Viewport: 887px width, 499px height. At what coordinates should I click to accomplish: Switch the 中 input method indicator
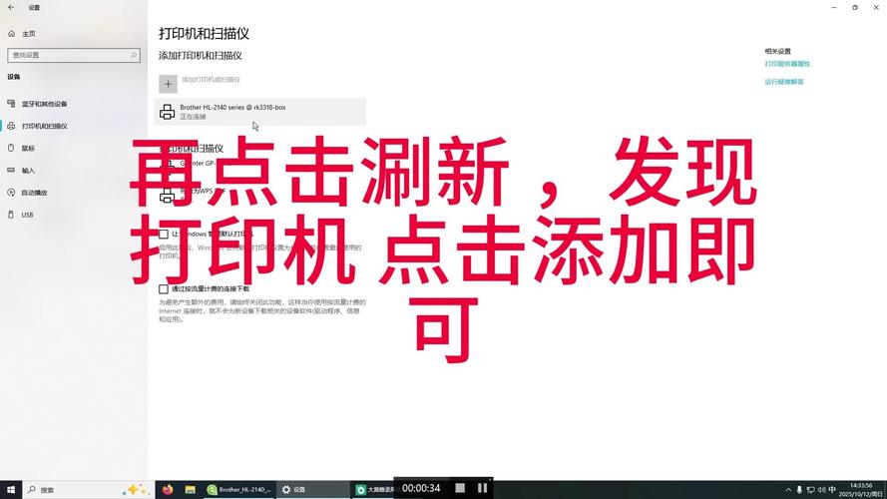click(x=832, y=489)
